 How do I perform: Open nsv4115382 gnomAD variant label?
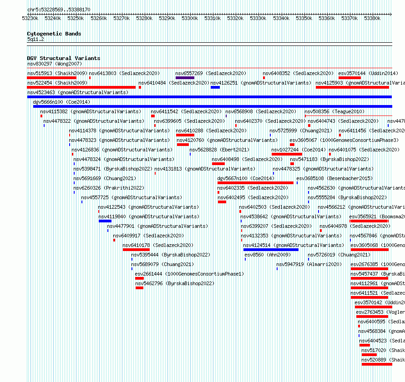coord(91,111)
